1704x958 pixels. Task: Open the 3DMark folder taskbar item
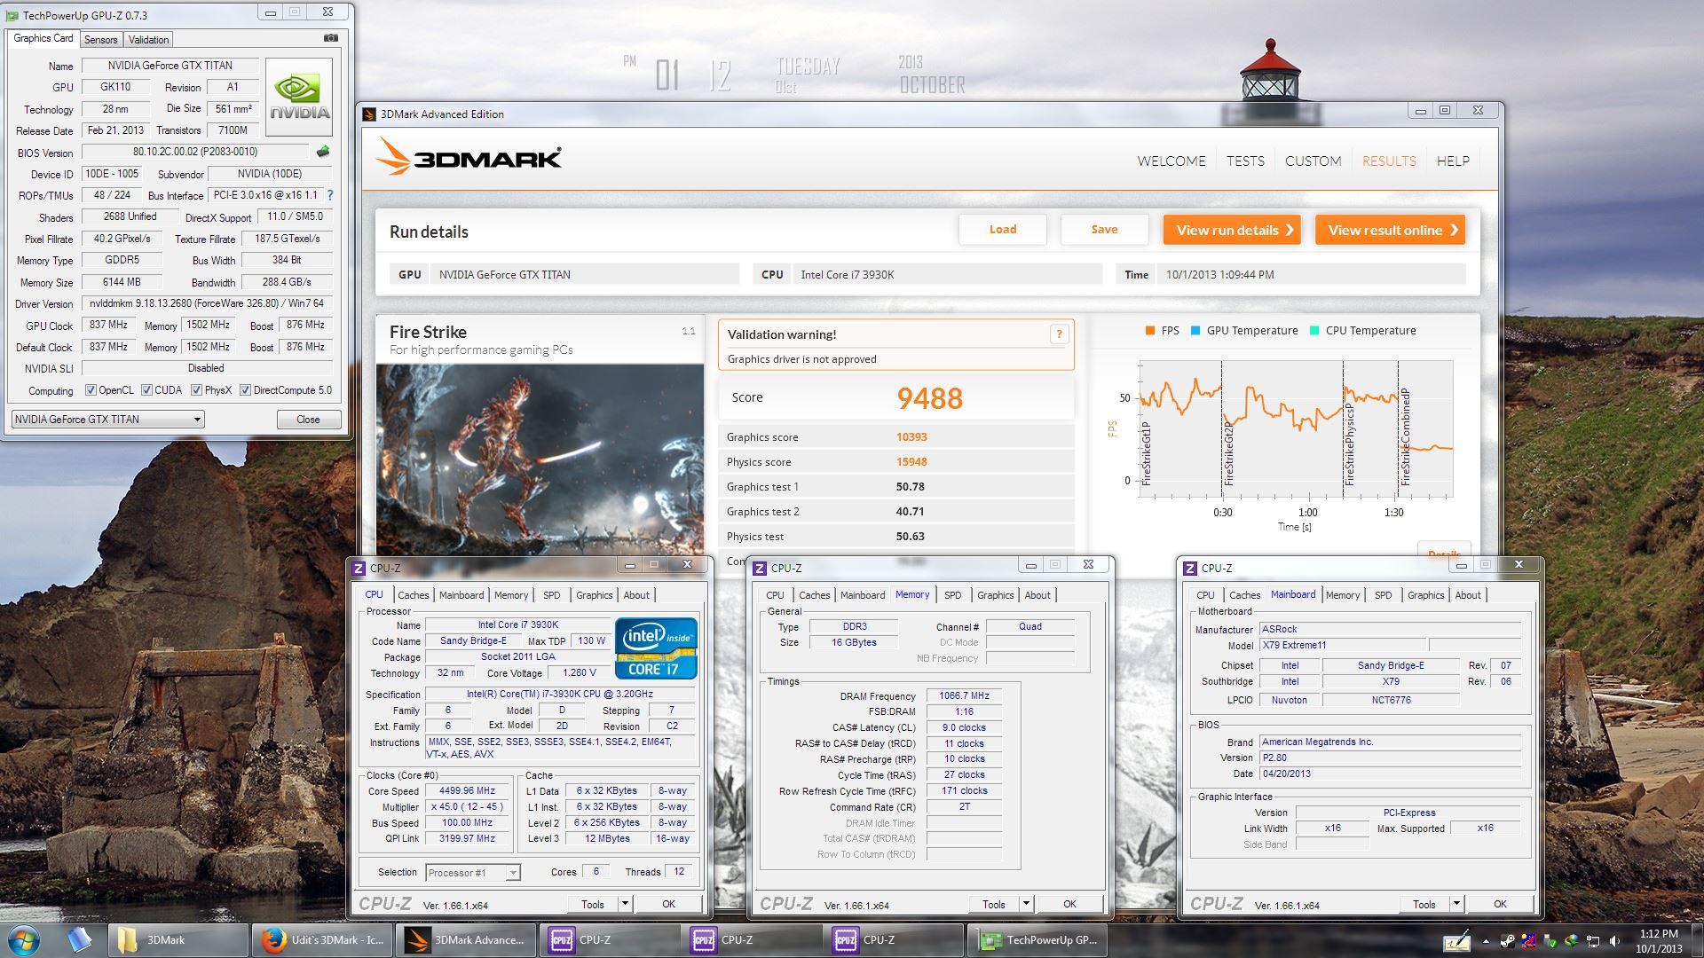coord(178,940)
